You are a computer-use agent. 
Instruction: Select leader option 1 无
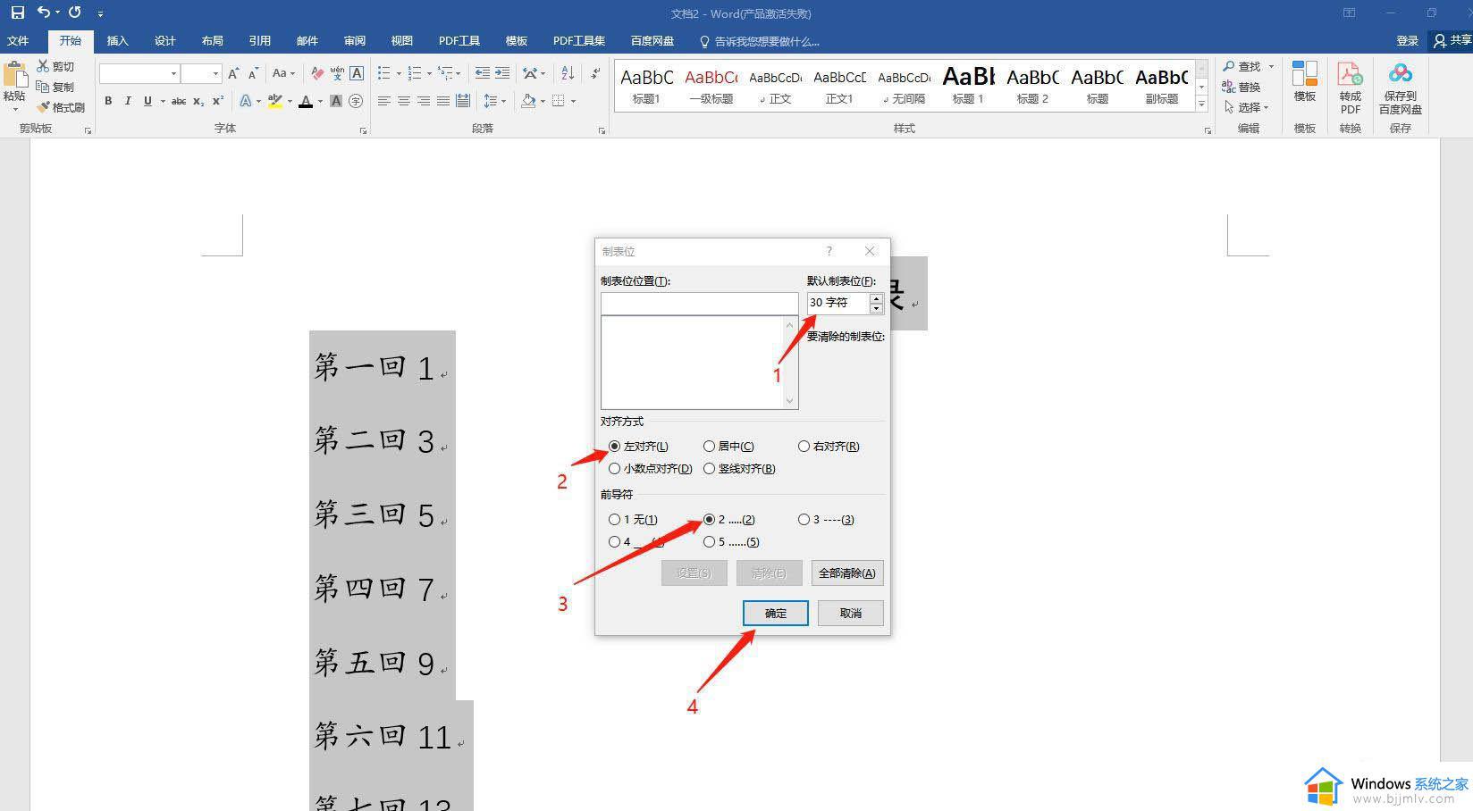point(614,519)
